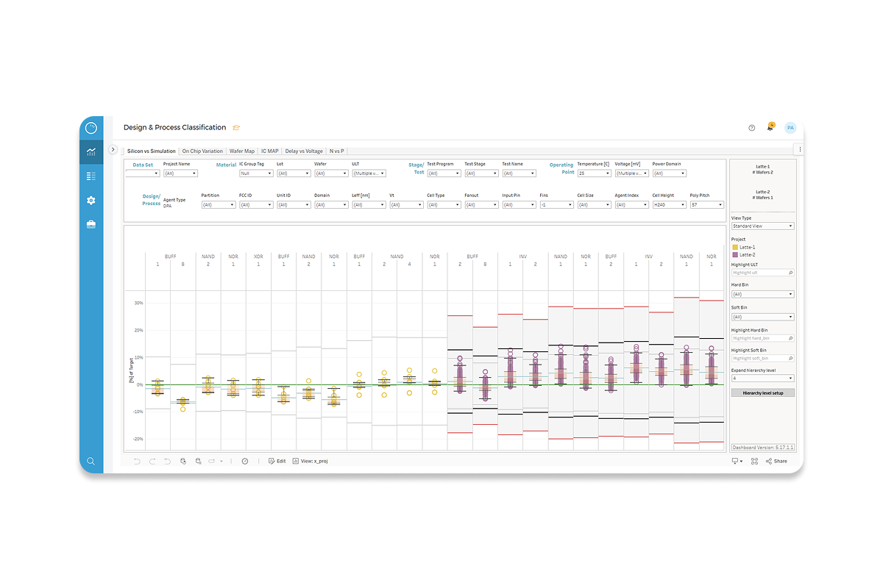The height and width of the screenshot is (588, 883).
Task: Open the help question mark icon
Action: coord(751,127)
